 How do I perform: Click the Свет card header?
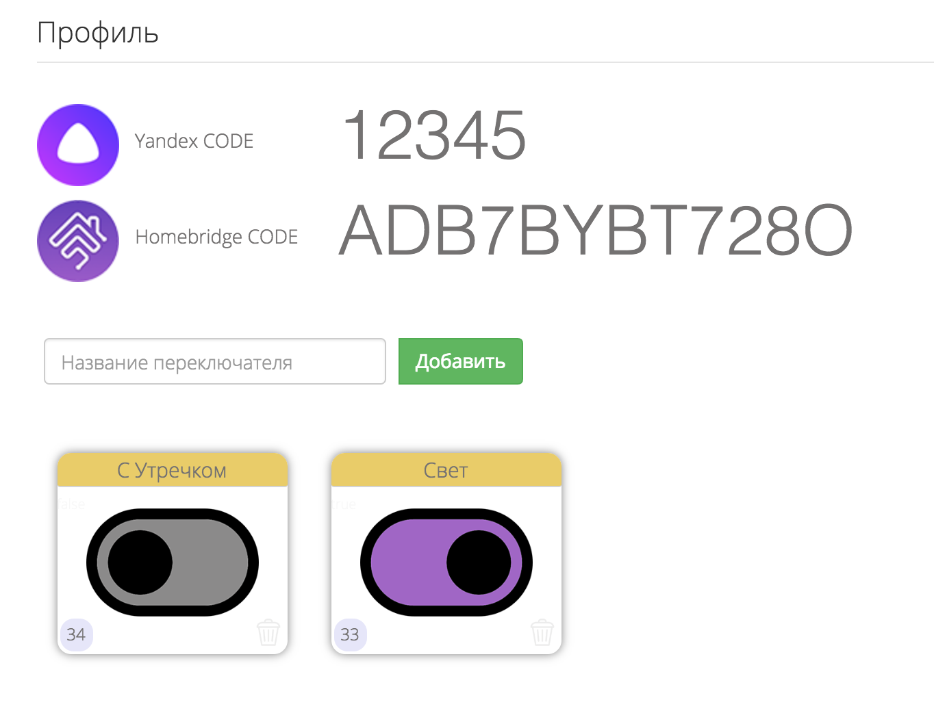(x=446, y=470)
